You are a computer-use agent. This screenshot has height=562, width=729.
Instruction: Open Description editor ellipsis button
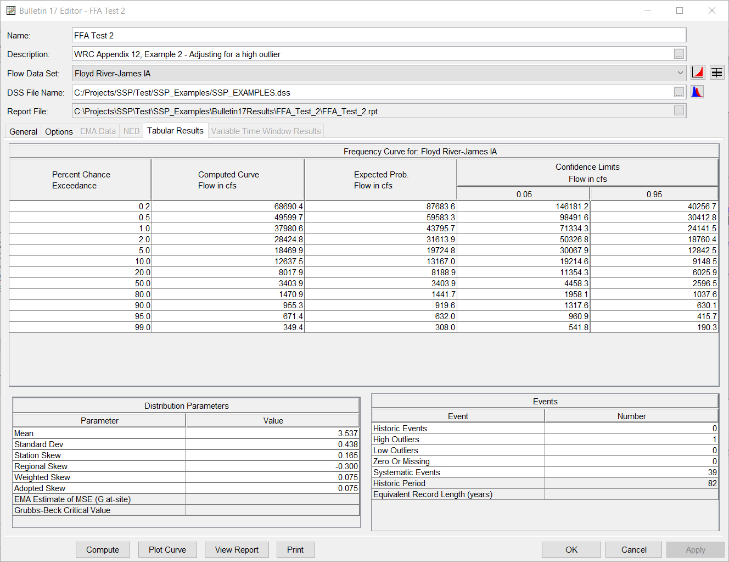click(679, 54)
